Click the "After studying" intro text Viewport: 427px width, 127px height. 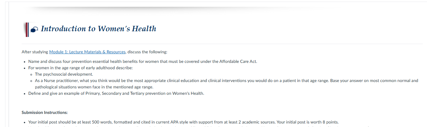(x=35, y=52)
